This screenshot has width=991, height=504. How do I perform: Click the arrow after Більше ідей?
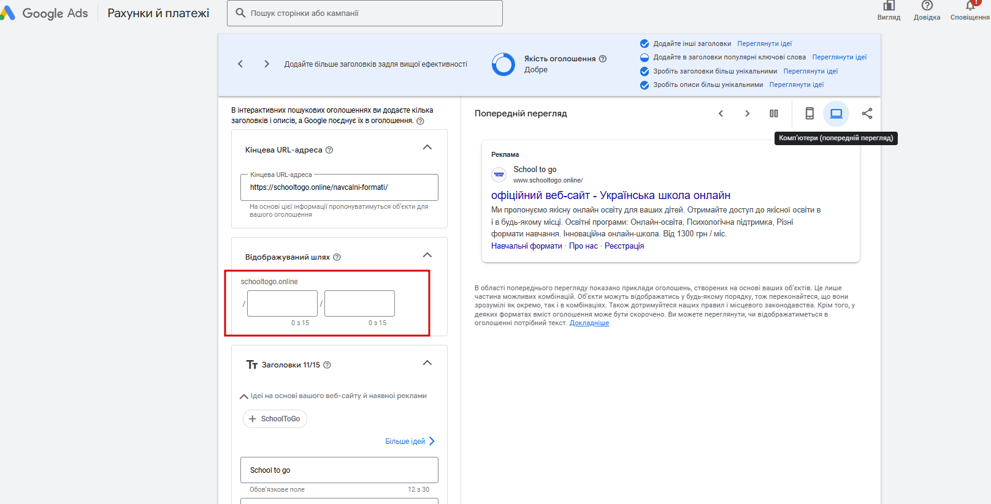pos(432,442)
